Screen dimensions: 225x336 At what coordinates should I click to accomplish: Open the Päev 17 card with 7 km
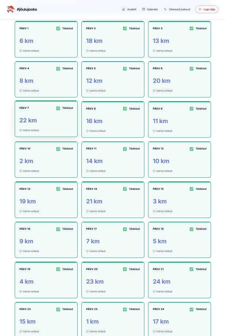(113, 240)
